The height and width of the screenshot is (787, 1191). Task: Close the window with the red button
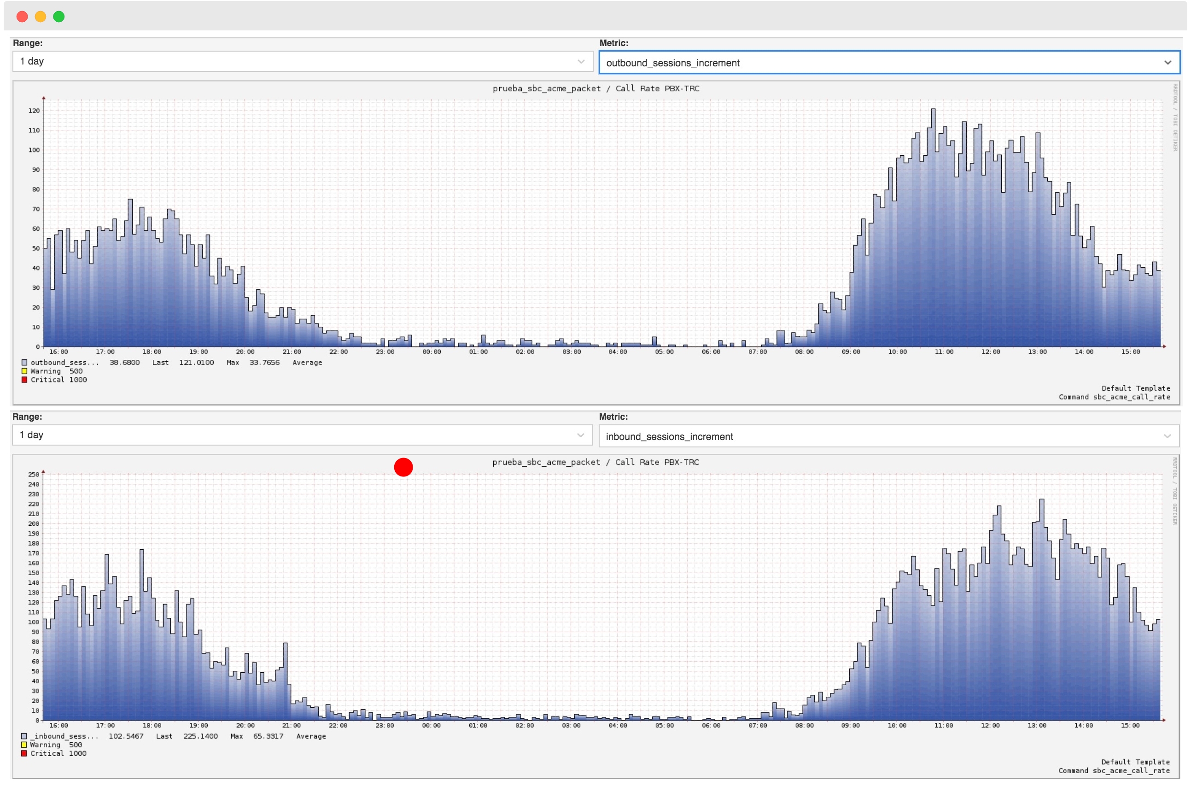tap(22, 17)
